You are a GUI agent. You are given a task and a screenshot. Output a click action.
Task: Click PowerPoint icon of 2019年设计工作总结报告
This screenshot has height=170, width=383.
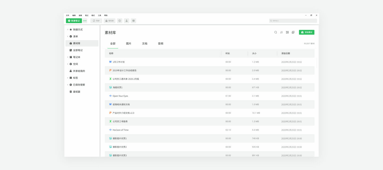pyautogui.click(x=110, y=70)
